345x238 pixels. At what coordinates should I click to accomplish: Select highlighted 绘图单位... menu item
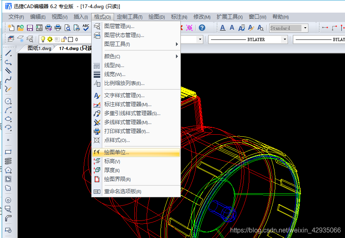[x=136, y=152]
